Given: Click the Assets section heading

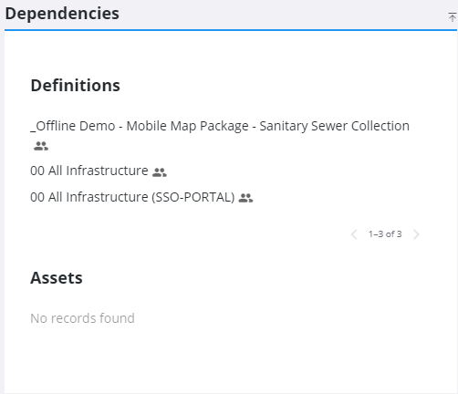Looking at the screenshot, I should pyautogui.click(x=57, y=278).
